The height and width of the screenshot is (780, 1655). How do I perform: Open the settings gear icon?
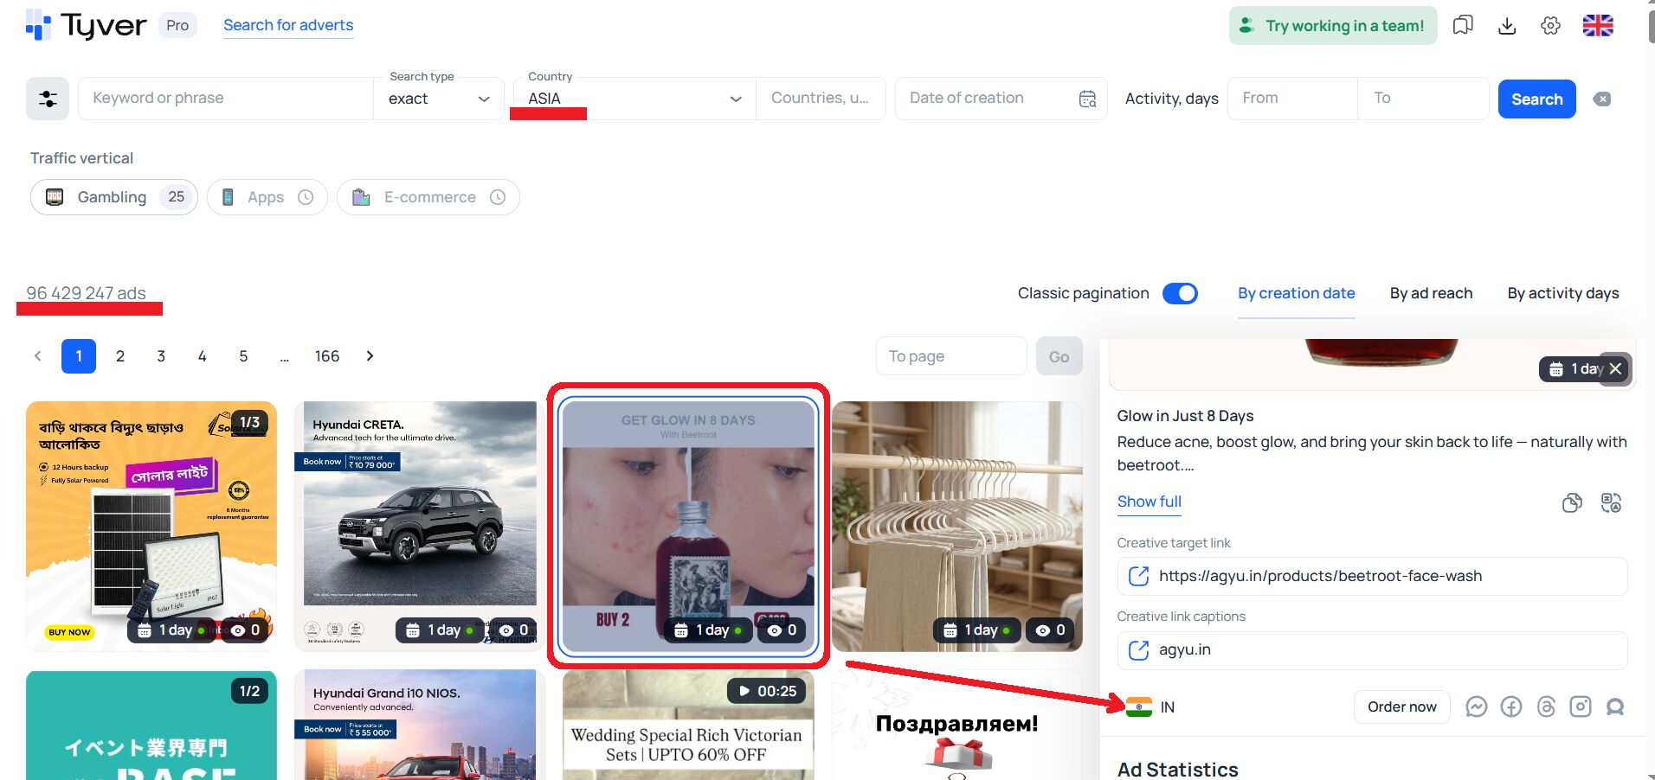point(1551,25)
